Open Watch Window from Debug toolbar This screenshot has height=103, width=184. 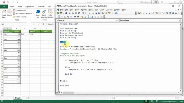coord(173,13)
